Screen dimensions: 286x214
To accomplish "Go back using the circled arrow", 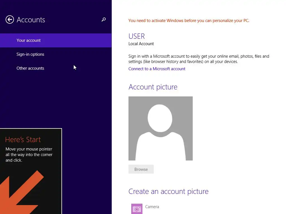I will click(x=10, y=20).
